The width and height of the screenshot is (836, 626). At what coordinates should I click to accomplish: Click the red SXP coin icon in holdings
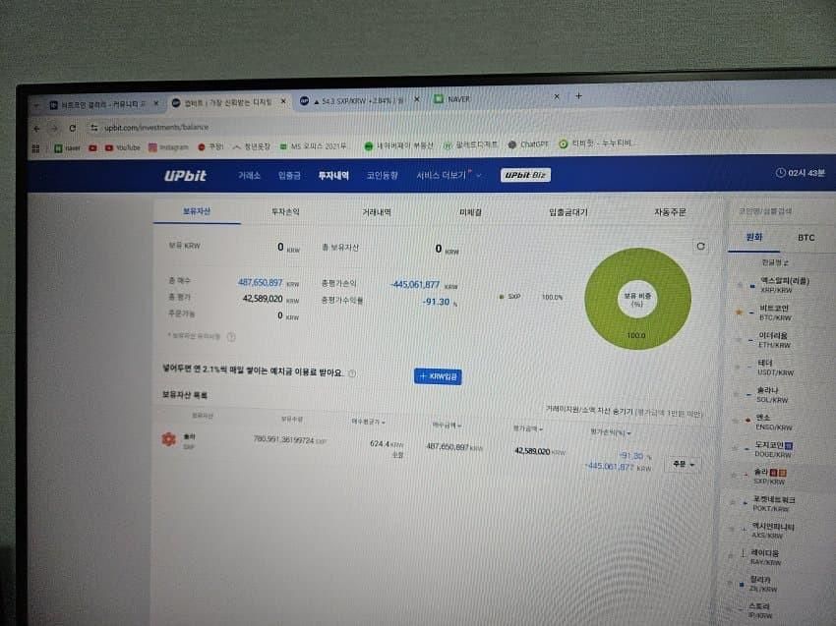[x=168, y=439]
